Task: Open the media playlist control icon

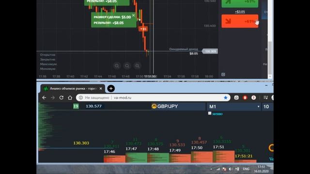Action: pyautogui.click(x=265, y=98)
